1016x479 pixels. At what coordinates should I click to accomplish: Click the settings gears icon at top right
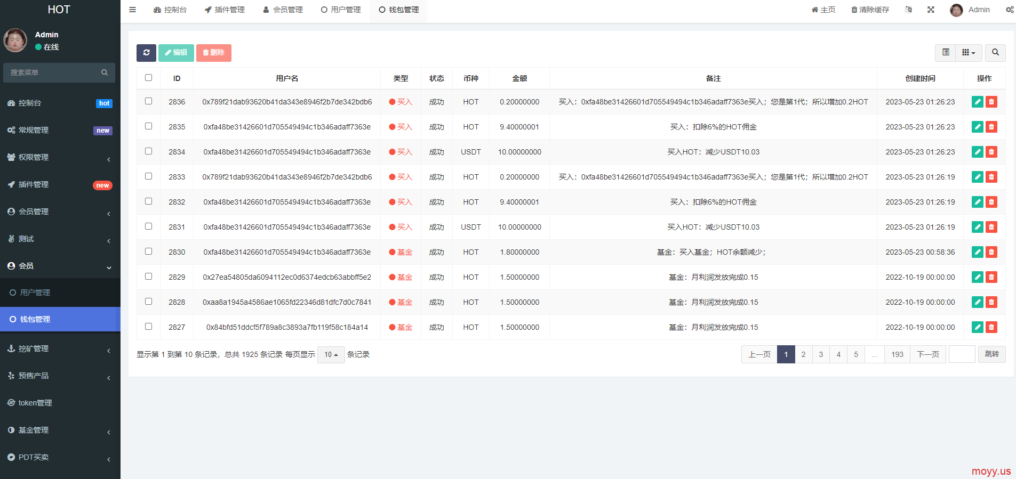click(1009, 10)
